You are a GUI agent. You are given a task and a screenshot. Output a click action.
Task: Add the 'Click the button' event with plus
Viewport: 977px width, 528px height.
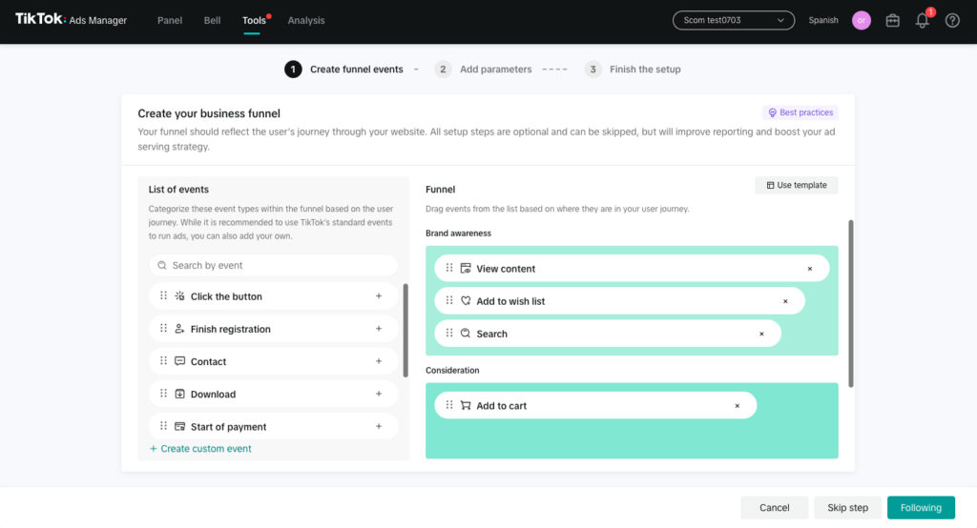click(379, 296)
